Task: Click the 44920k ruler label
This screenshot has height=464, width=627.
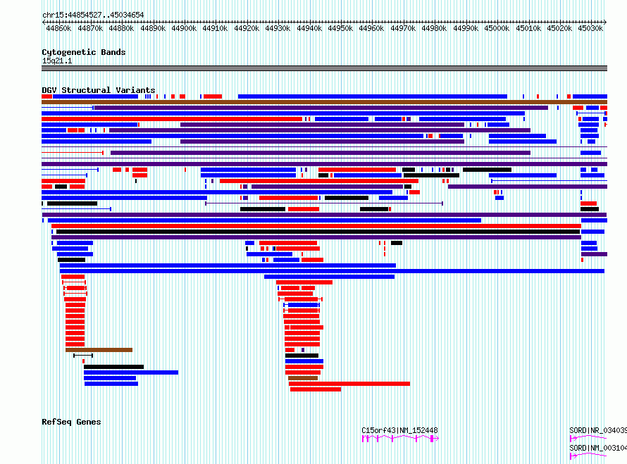Action: click(x=247, y=28)
